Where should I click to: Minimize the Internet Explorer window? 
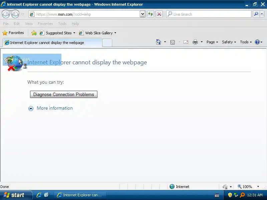pyautogui.click(x=247, y=5)
